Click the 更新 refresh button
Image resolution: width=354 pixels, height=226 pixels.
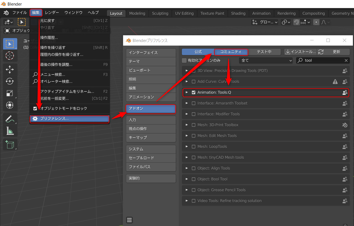[x=333, y=52]
